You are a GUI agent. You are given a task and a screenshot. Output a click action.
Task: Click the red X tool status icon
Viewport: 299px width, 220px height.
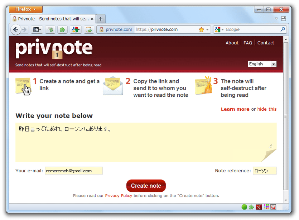click(259, 207)
